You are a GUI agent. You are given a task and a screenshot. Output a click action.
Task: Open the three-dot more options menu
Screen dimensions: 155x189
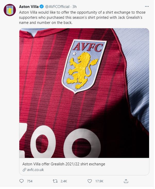(x=147, y=6)
